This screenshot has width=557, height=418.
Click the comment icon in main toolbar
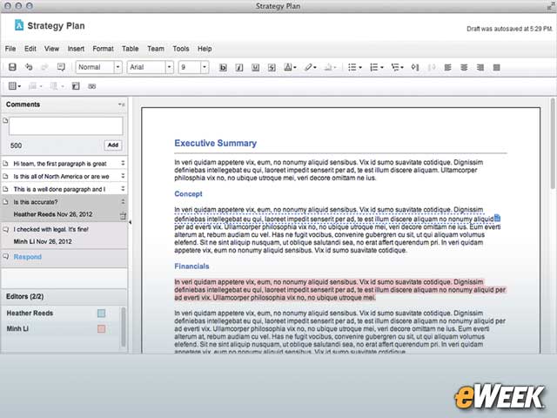pyautogui.click(x=61, y=67)
